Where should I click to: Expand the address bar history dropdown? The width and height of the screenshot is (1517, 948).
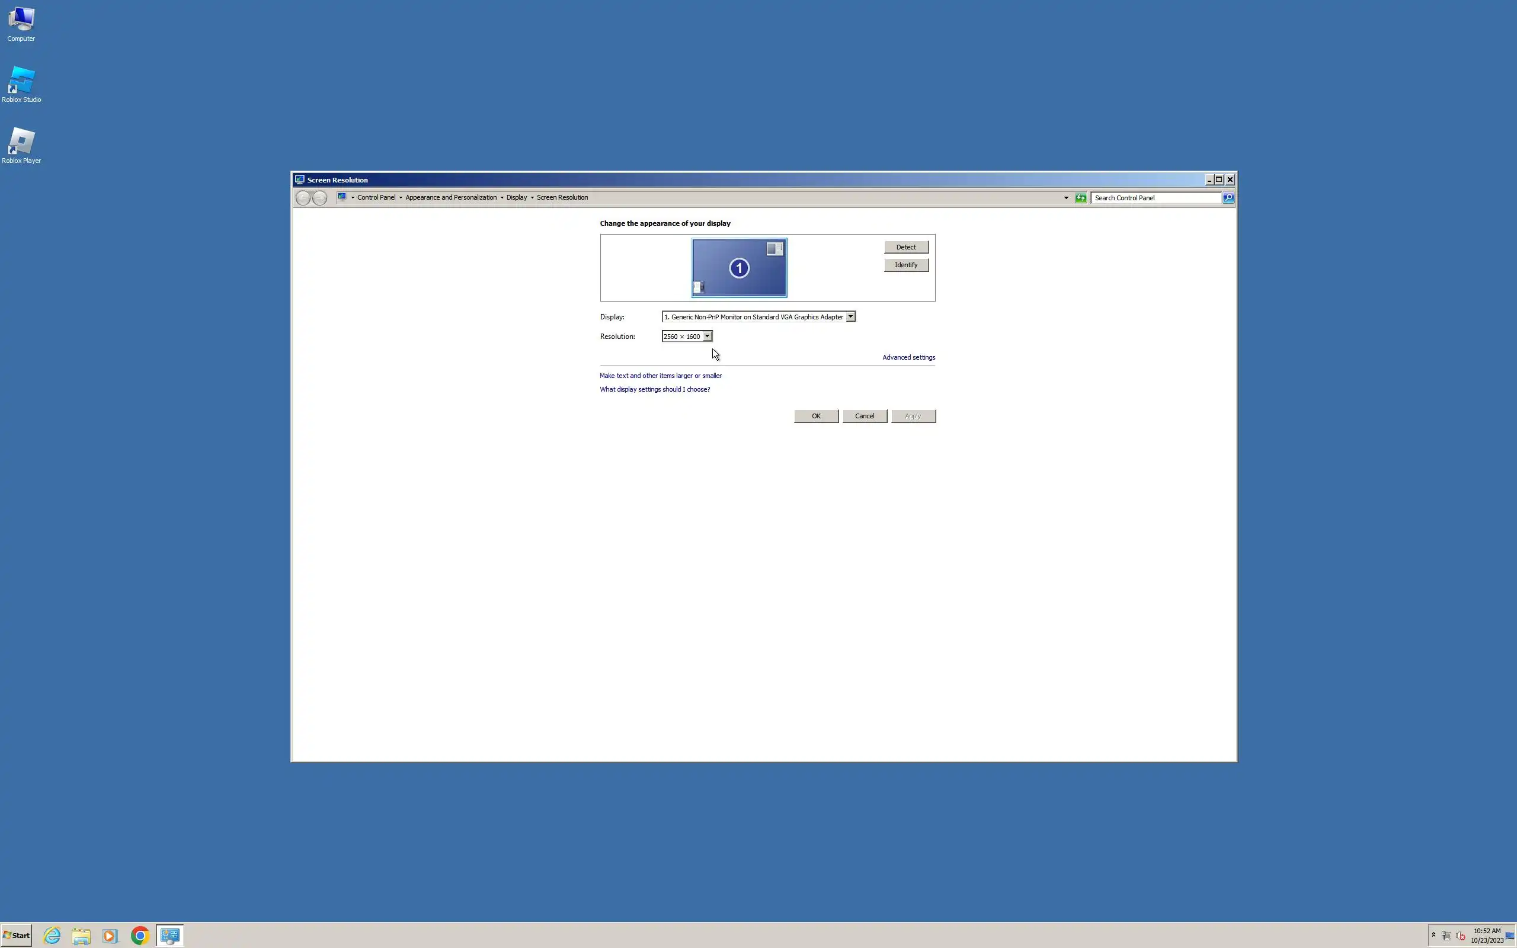(x=1065, y=197)
